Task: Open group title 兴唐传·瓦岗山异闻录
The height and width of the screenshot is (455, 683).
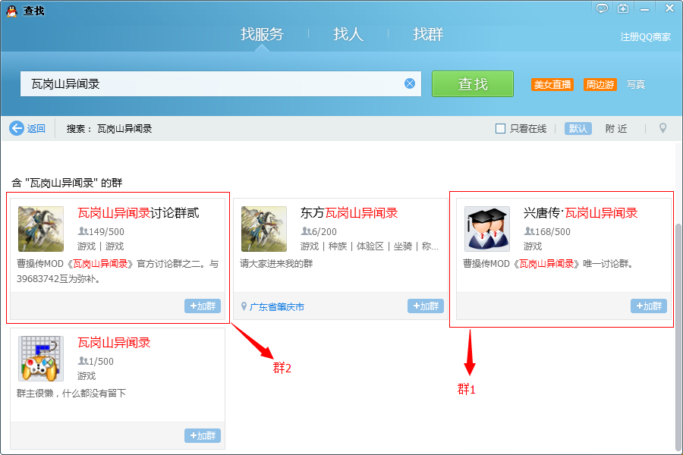Action: click(581, 213)
